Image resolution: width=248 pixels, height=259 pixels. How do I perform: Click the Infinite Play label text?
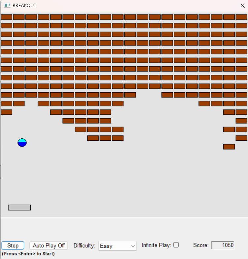[x=156, y=245]
